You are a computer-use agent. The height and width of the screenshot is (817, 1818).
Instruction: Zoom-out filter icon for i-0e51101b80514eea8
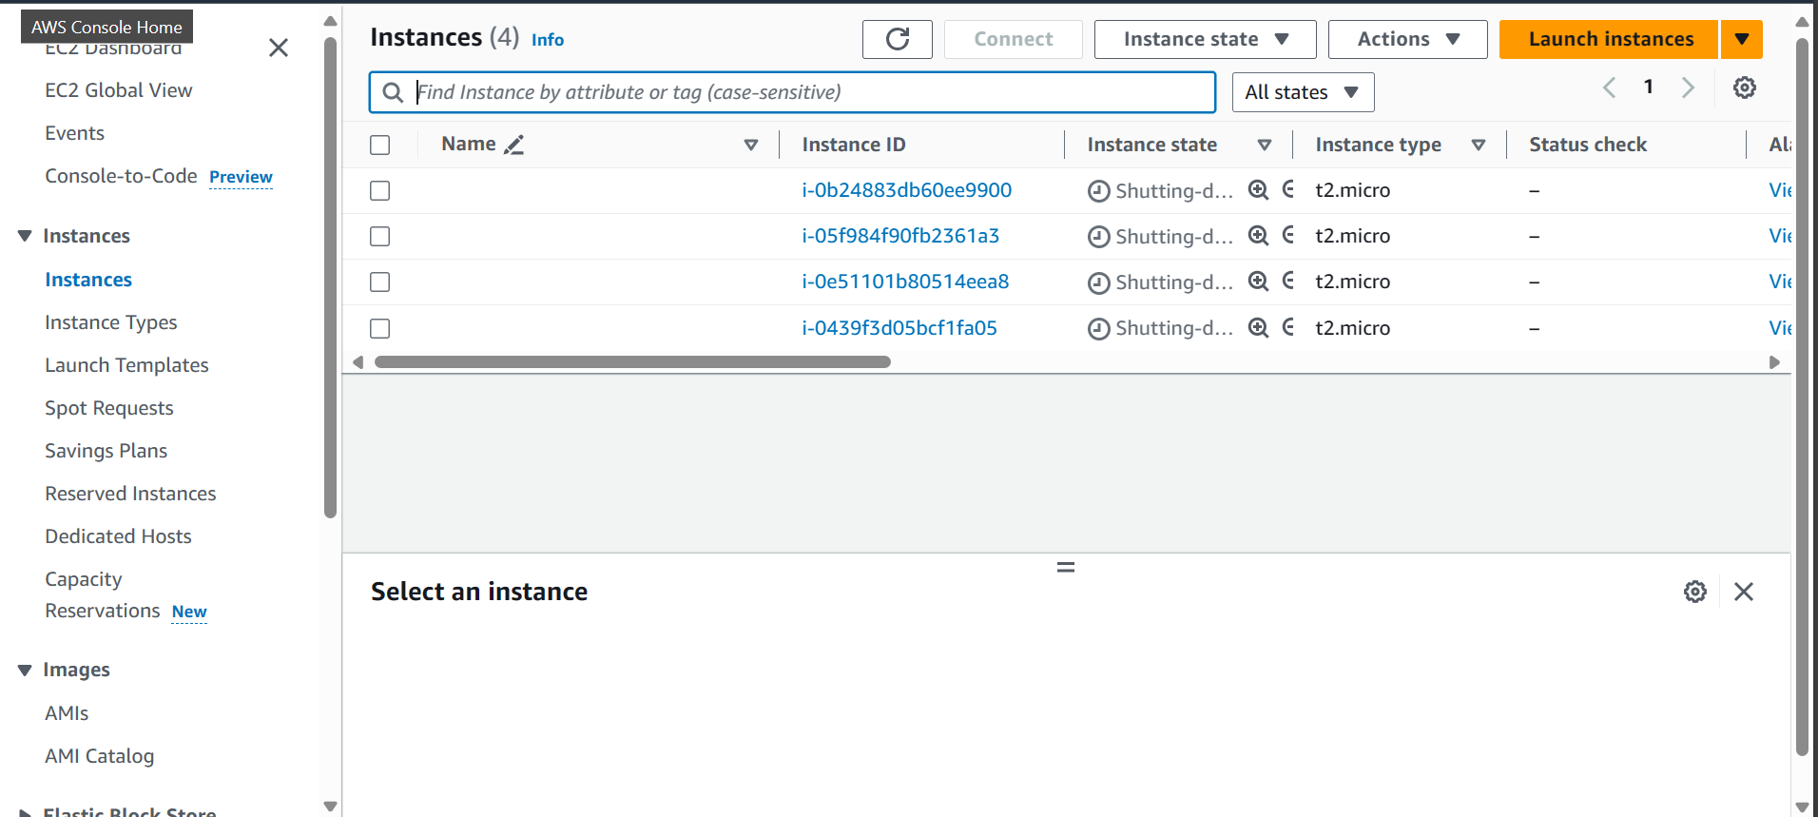(1288, 281)
